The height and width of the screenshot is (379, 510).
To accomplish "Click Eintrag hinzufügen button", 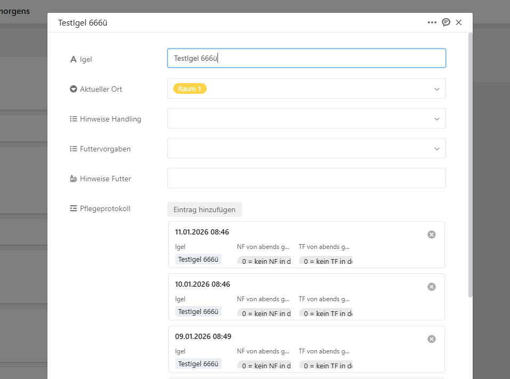I will 204,209.
